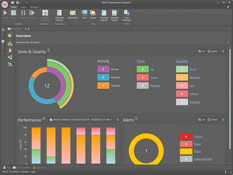Expand the document tabs list arrow
This screenshot has height=175, width=233.
(229, 29)
